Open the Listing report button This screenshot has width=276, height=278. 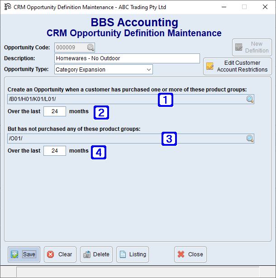click(x=132, y=254)
